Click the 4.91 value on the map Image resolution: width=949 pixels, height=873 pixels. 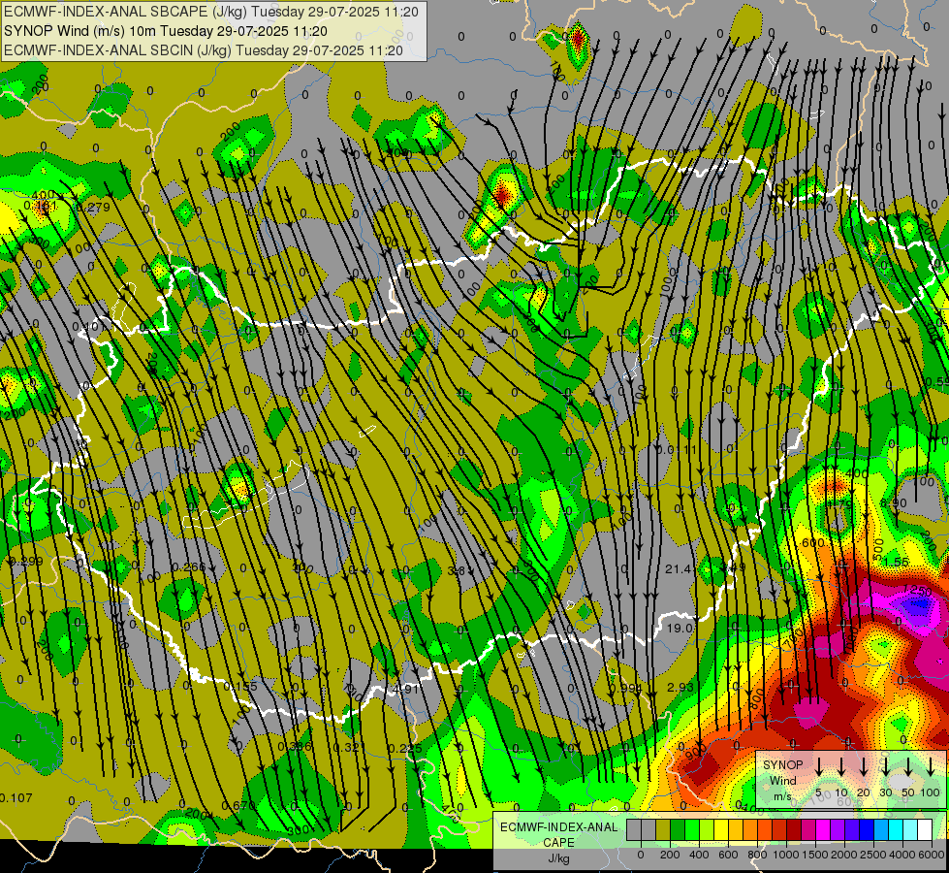click(x=406, y=689)
